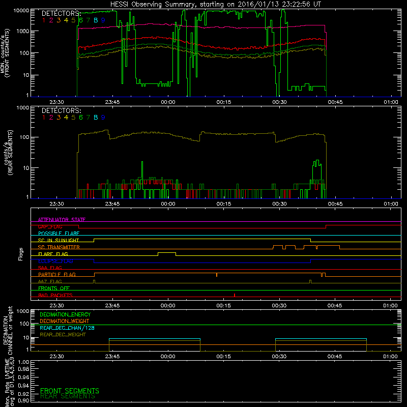Select yellow detector number 4 in front segments legend
The height and width of the screenshot is (407, 407).
(x=66, y=20)
